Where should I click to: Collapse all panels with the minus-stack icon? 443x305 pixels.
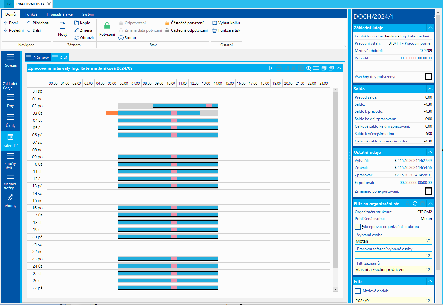point(331,68)
